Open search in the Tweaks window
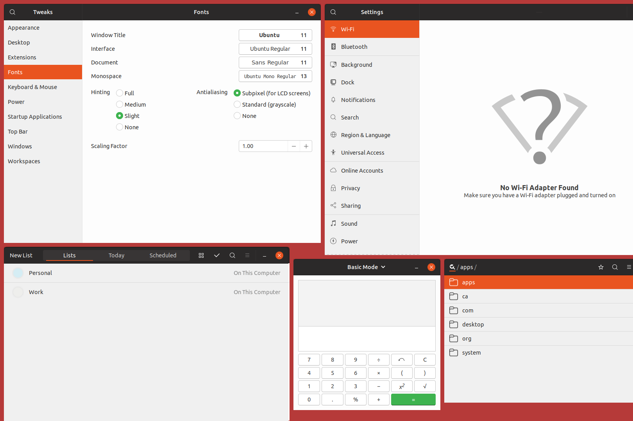This screenshot has width=633, height=421. [x=13, y=12]
